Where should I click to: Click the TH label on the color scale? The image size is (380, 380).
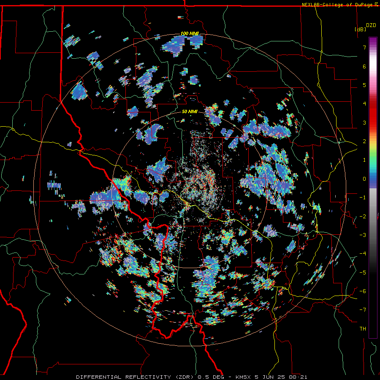363,328
